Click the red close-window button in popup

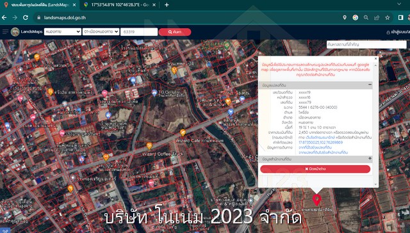315,169
